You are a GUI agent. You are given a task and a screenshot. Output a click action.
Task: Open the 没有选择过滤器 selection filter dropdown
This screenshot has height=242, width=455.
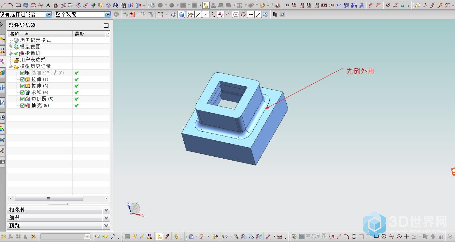click(x=49, y=14)
